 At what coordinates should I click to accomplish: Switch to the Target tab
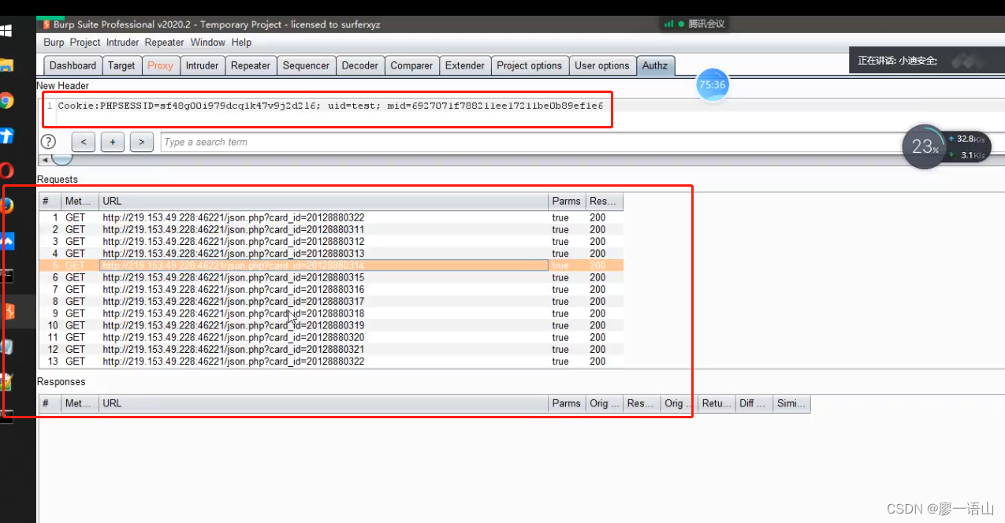pos(121,65)
